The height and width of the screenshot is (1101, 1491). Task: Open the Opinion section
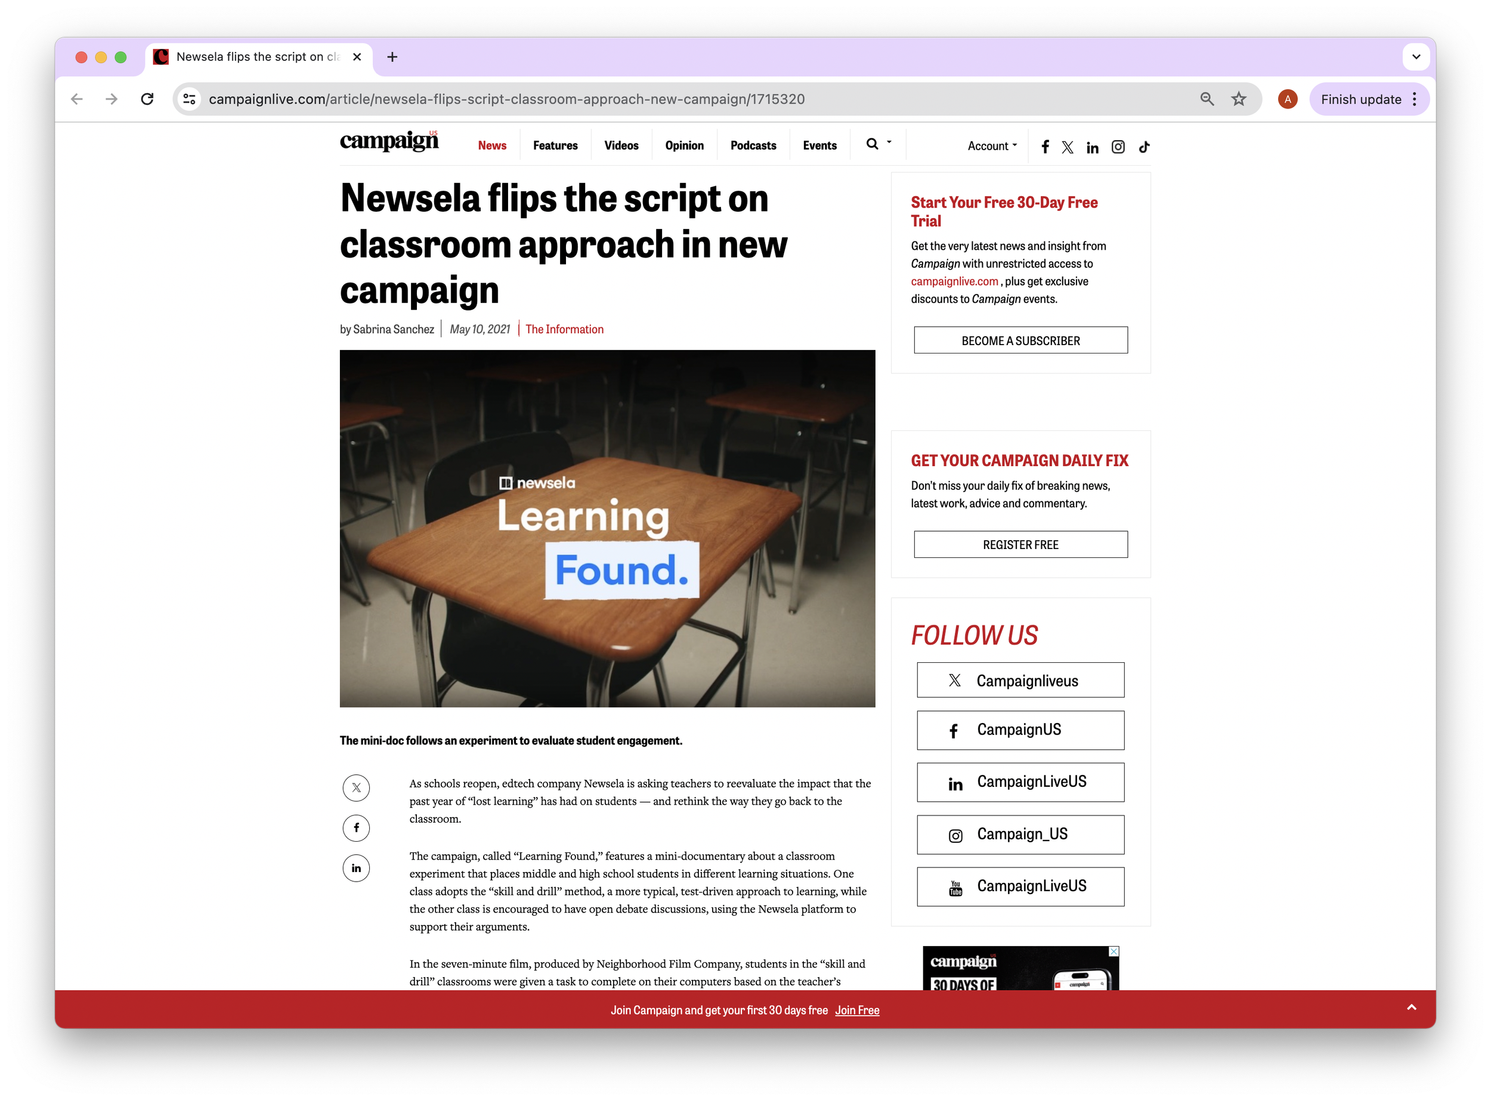click(x=684, y=145)
